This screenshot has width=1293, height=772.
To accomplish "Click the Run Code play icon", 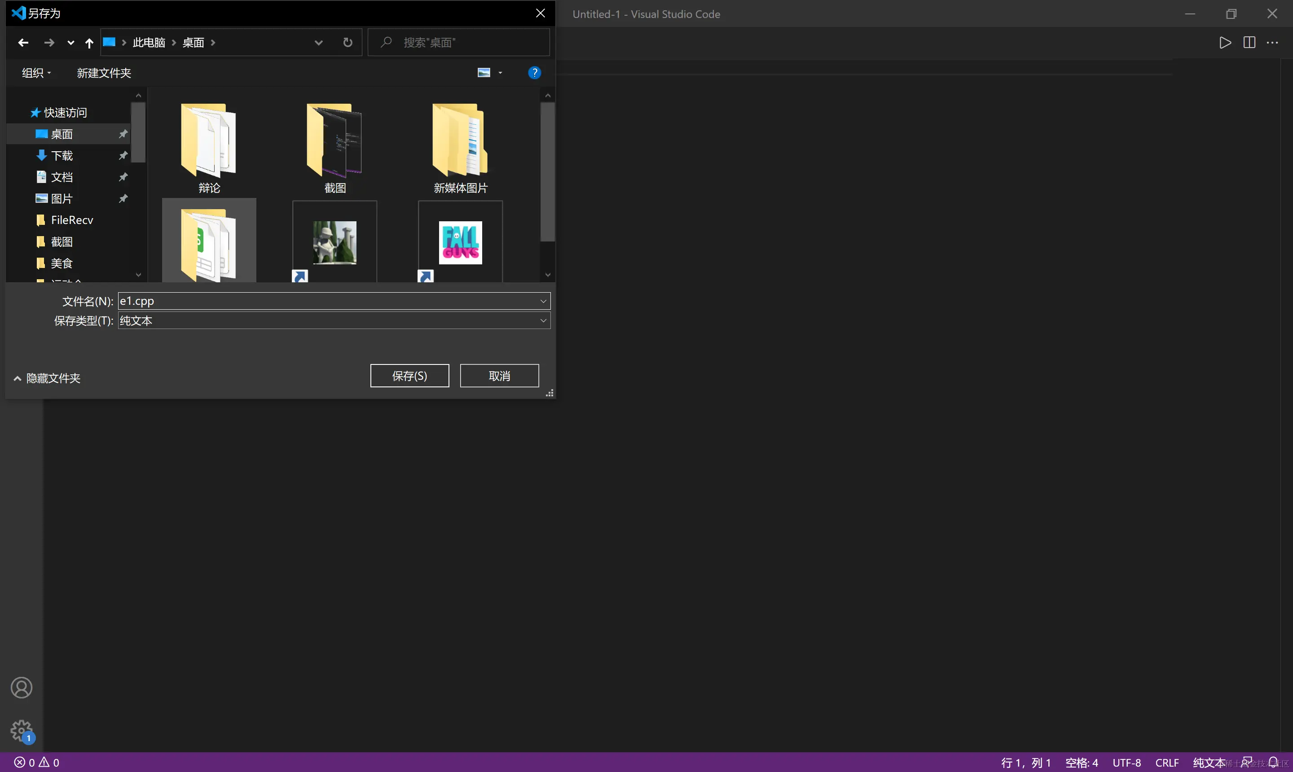I will tap(1225, 43).
